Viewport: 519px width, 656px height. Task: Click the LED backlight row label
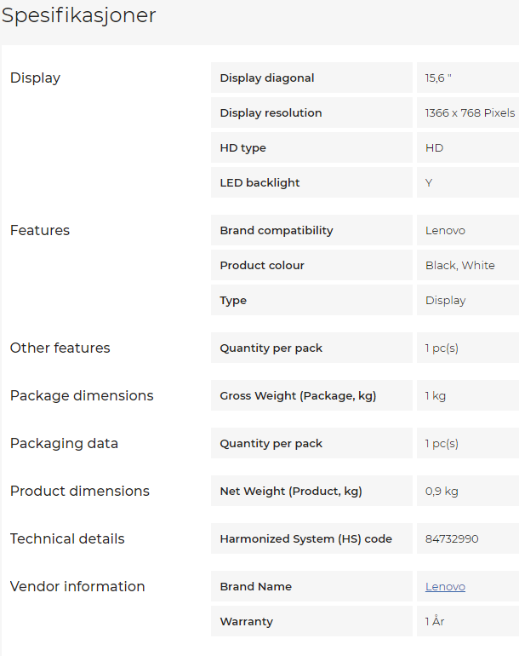pos(259,183)
